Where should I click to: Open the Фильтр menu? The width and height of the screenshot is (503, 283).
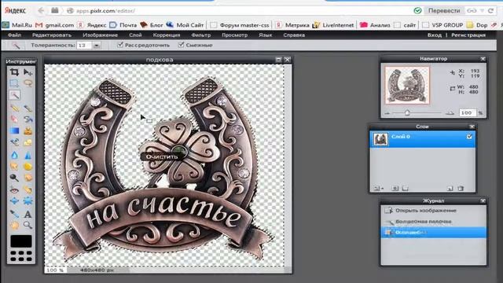point(201,35)
